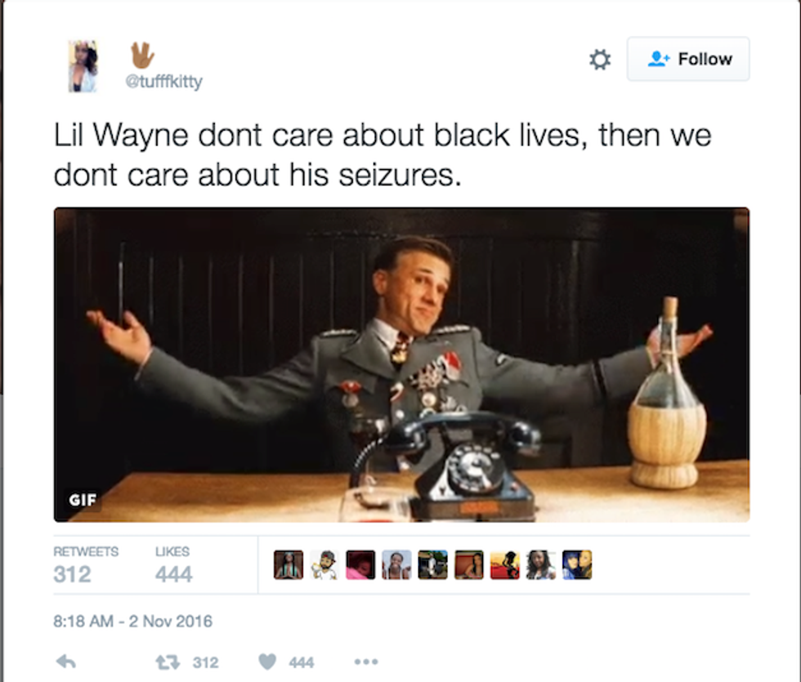The image size is (801, 682).
Task: Open the @tufffkitty handle link
Action: tap(164, 81)
